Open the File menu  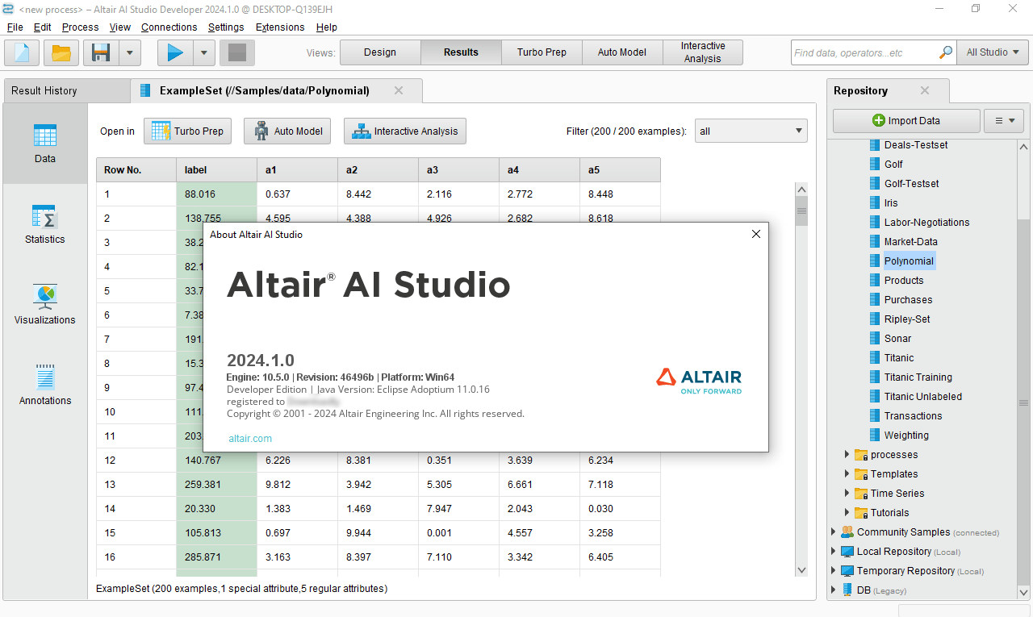15,27
